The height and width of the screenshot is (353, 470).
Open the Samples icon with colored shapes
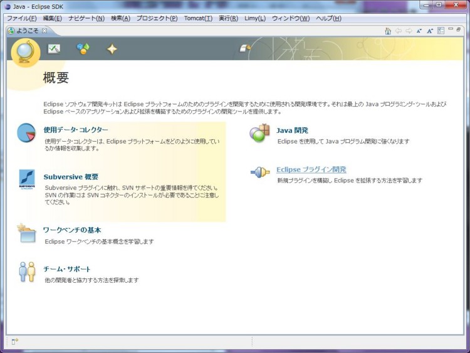pyautogui.click(x=83, y=48)
